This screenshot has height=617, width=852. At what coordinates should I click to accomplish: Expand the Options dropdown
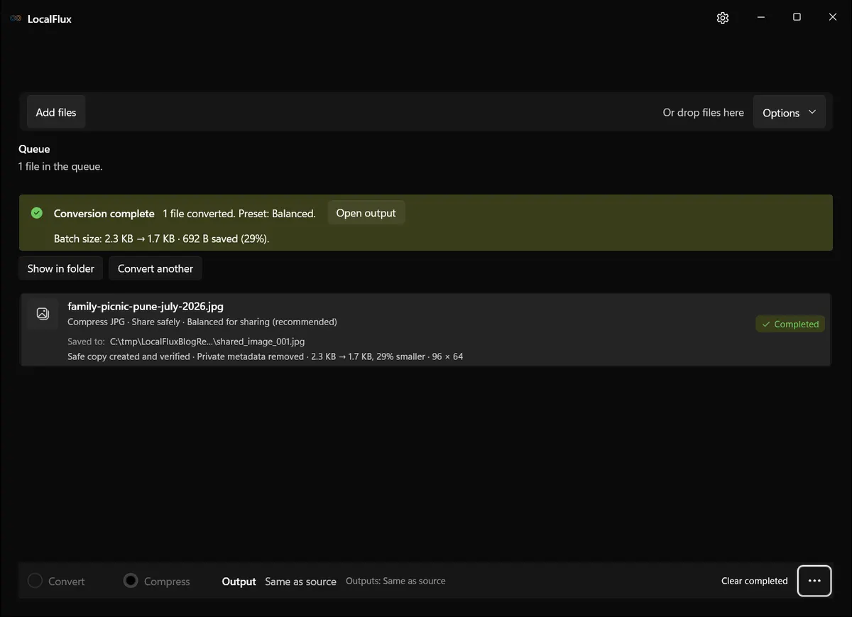tap(789, 112)
